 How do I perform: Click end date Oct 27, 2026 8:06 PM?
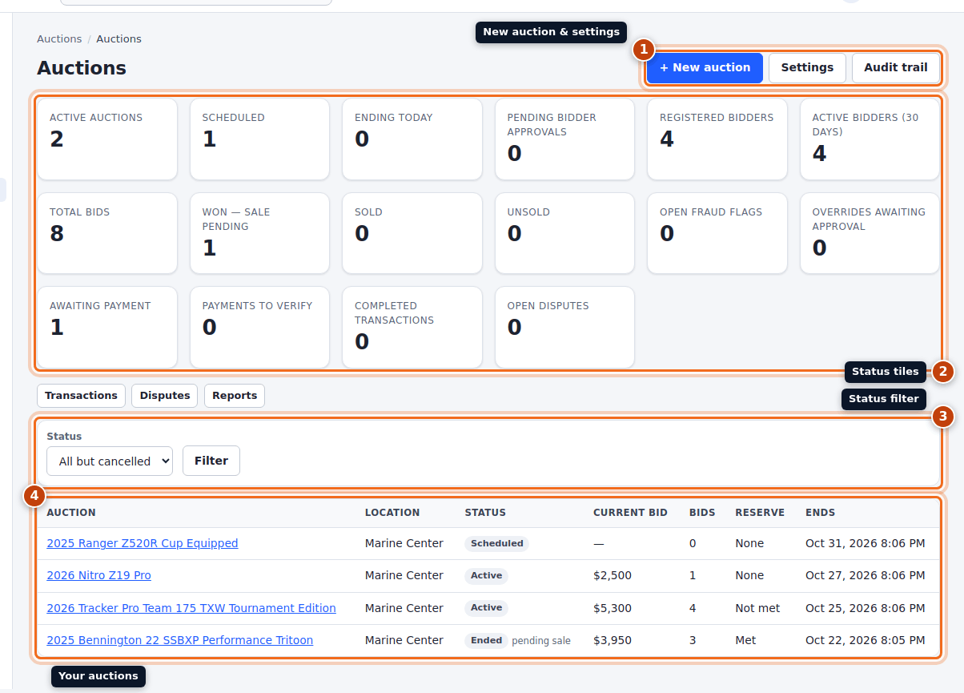click(865, 575)
